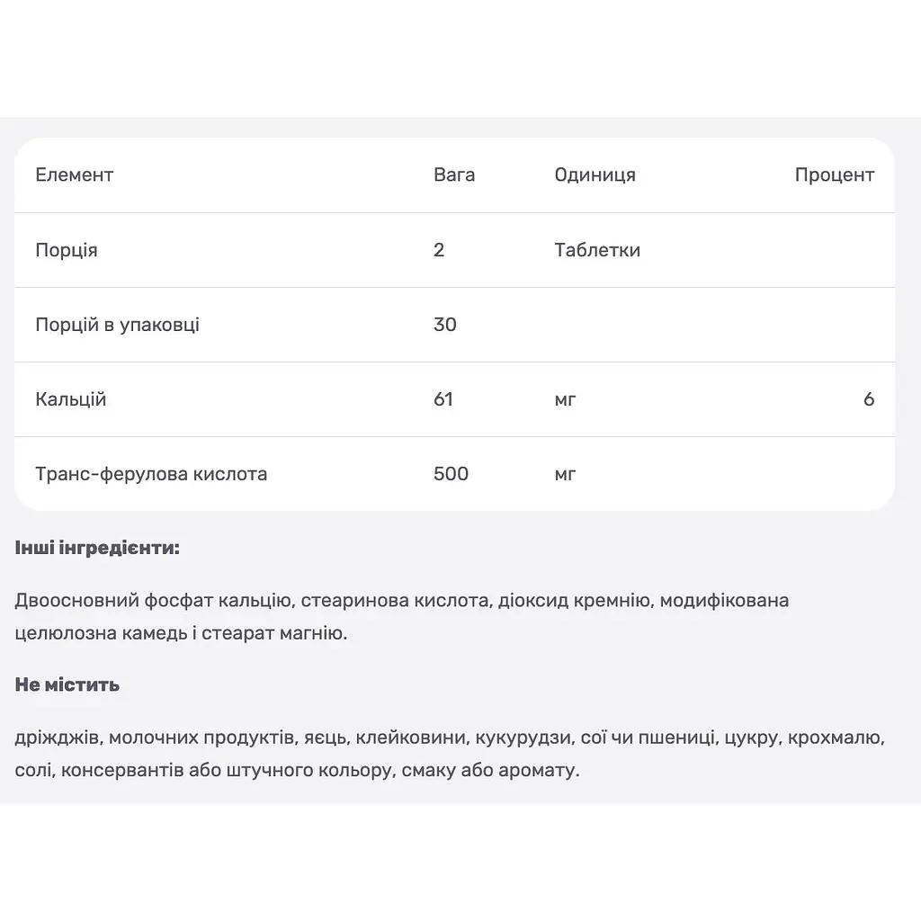Select the Порцій в упаковці row
This screenshot has height=921, width=921.
coord(454,325)
